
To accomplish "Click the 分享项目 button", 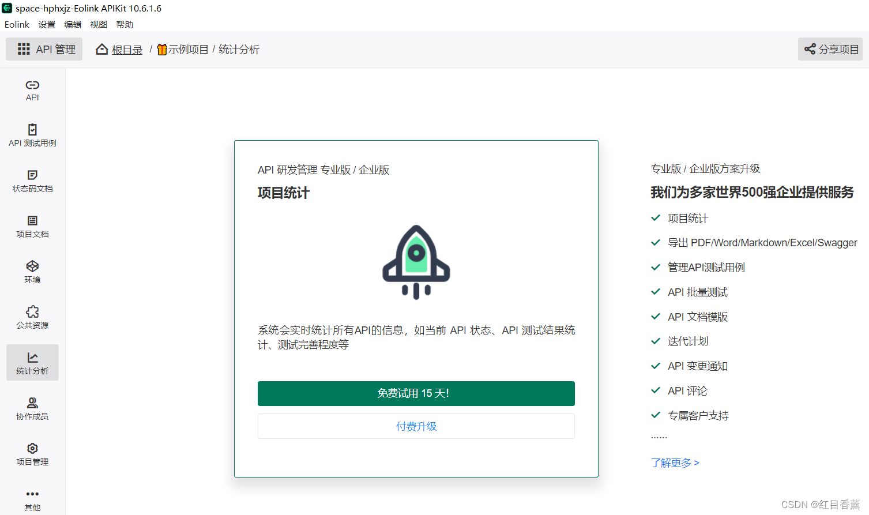I will 830,49.
